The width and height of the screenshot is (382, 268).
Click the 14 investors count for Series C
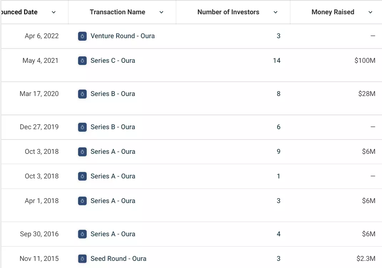point(276,61)
